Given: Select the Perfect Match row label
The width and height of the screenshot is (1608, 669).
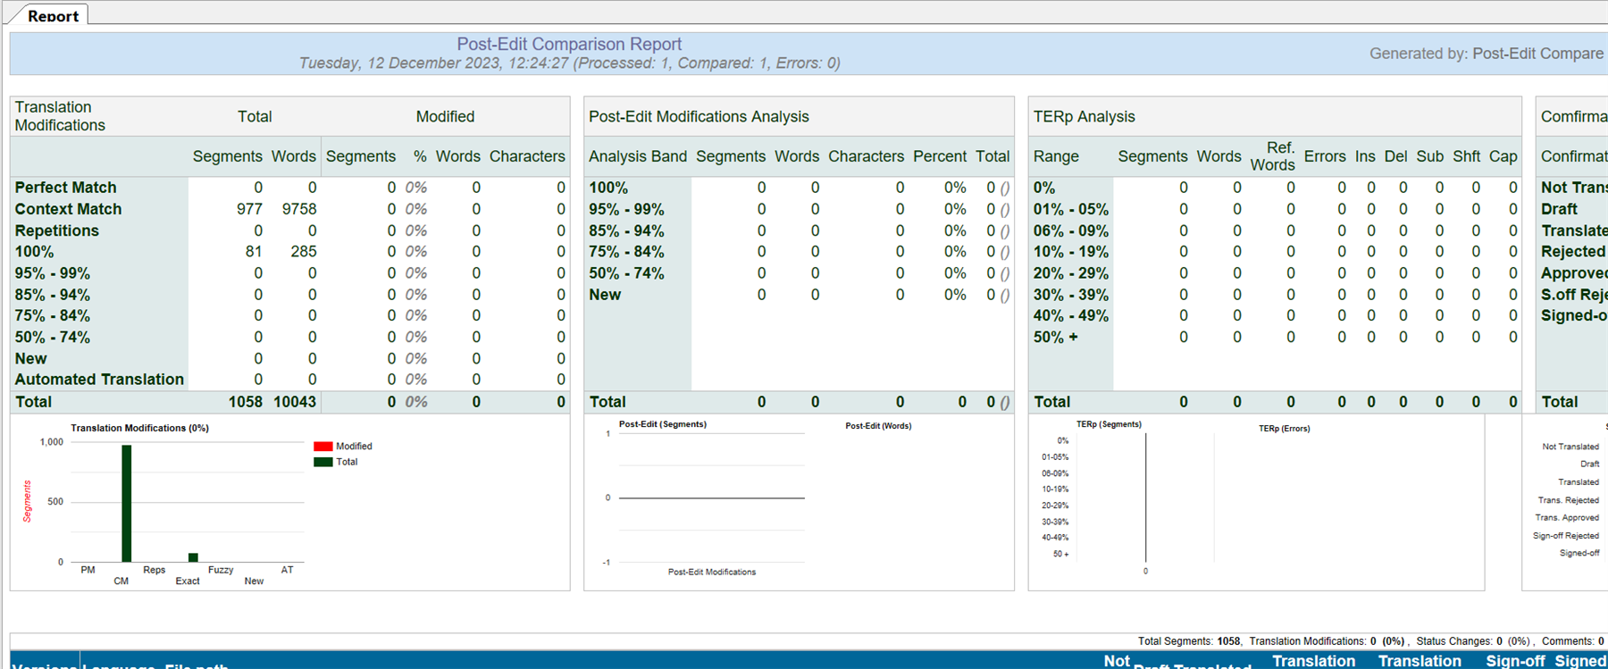Looking at the screenshot, I should pos(65,188).
